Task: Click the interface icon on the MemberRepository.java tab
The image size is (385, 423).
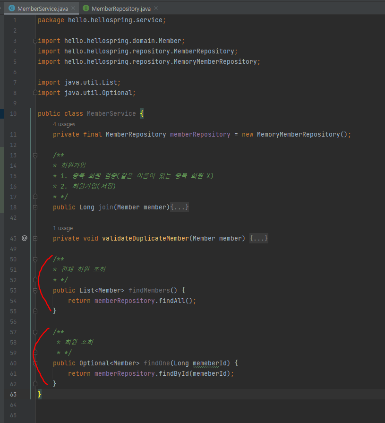Action: click(86, 9)
